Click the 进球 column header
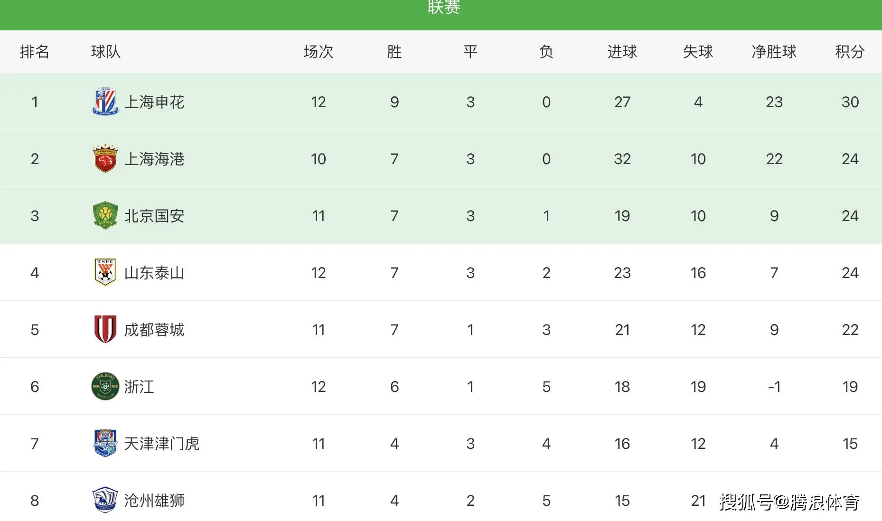Screen dimensions: 882x521 [622, 52]
